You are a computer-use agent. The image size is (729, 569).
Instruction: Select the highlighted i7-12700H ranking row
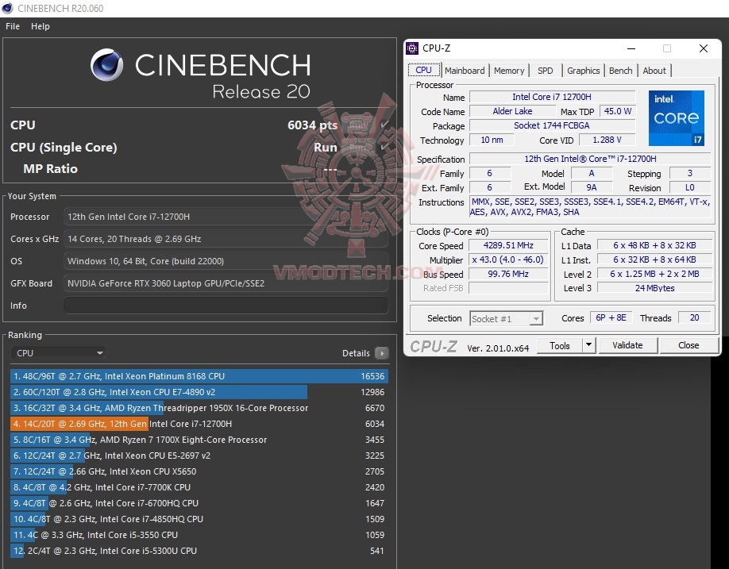pyautogui.click(x=199, y=424)
